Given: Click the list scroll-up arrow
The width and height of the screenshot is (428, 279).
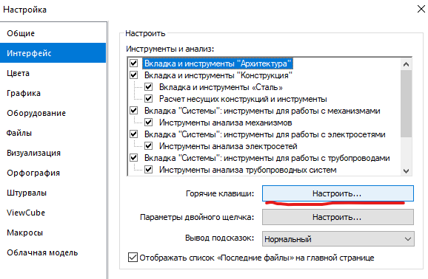Looking at the screenshot, I should (x=407, y=64).
